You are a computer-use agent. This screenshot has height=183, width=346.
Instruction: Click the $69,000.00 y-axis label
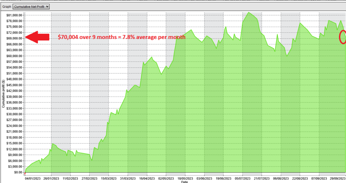[14, 38]
